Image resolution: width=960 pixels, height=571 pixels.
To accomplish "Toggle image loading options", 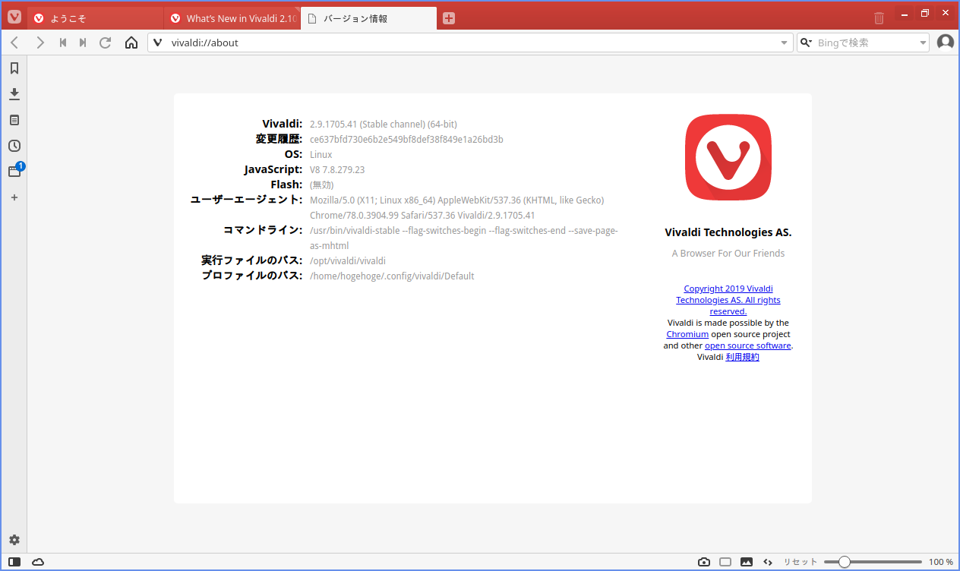I will (x=747, y=562).
